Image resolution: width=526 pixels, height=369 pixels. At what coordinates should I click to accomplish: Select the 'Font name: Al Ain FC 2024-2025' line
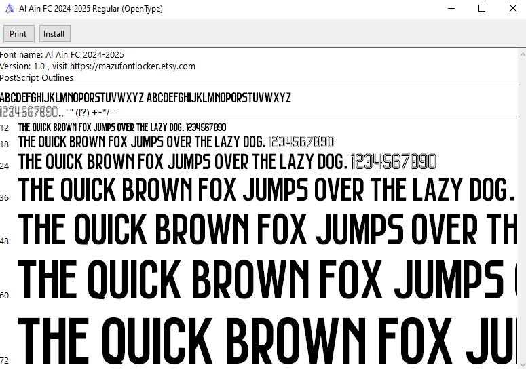tap(62, 54)
